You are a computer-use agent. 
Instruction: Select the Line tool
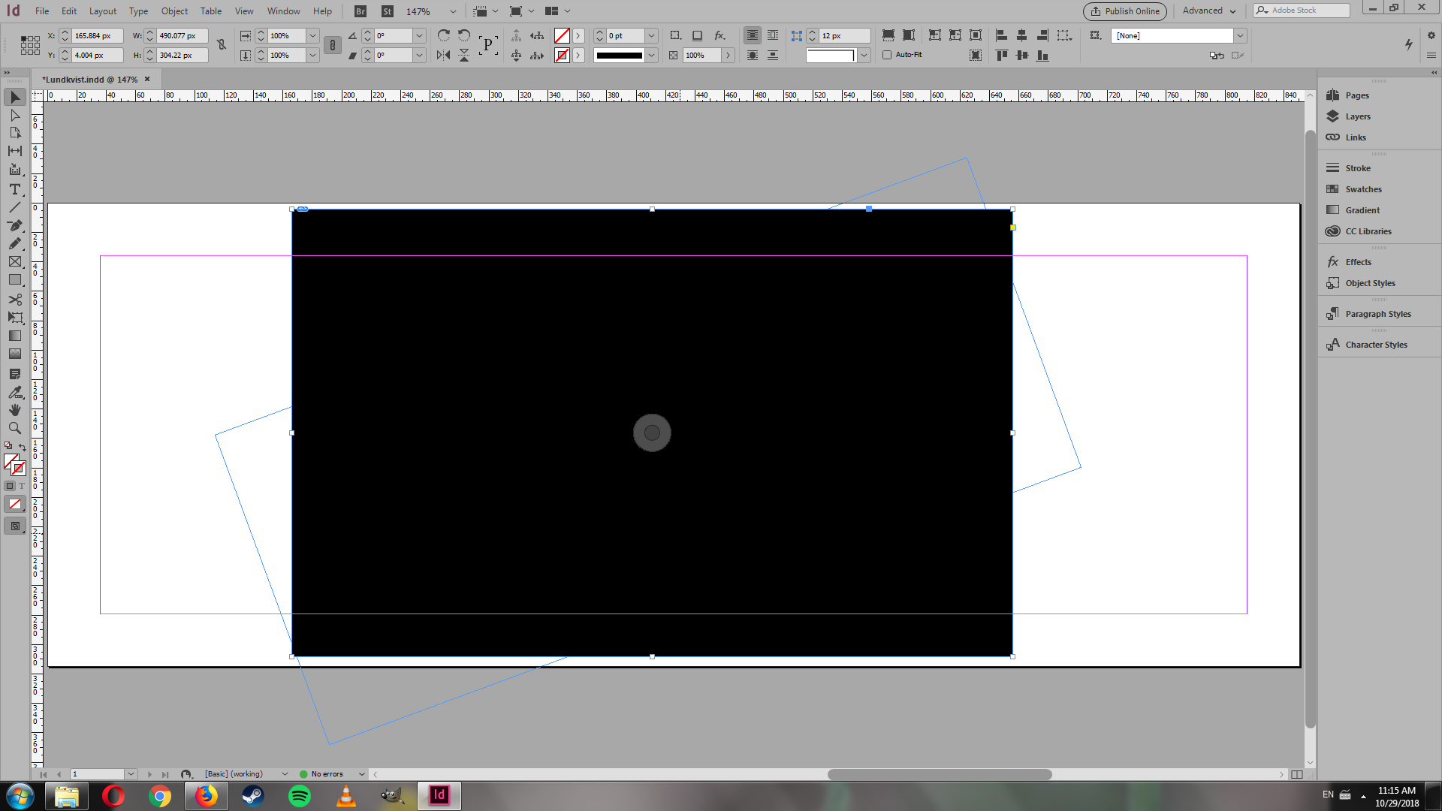tap(15, 207)
